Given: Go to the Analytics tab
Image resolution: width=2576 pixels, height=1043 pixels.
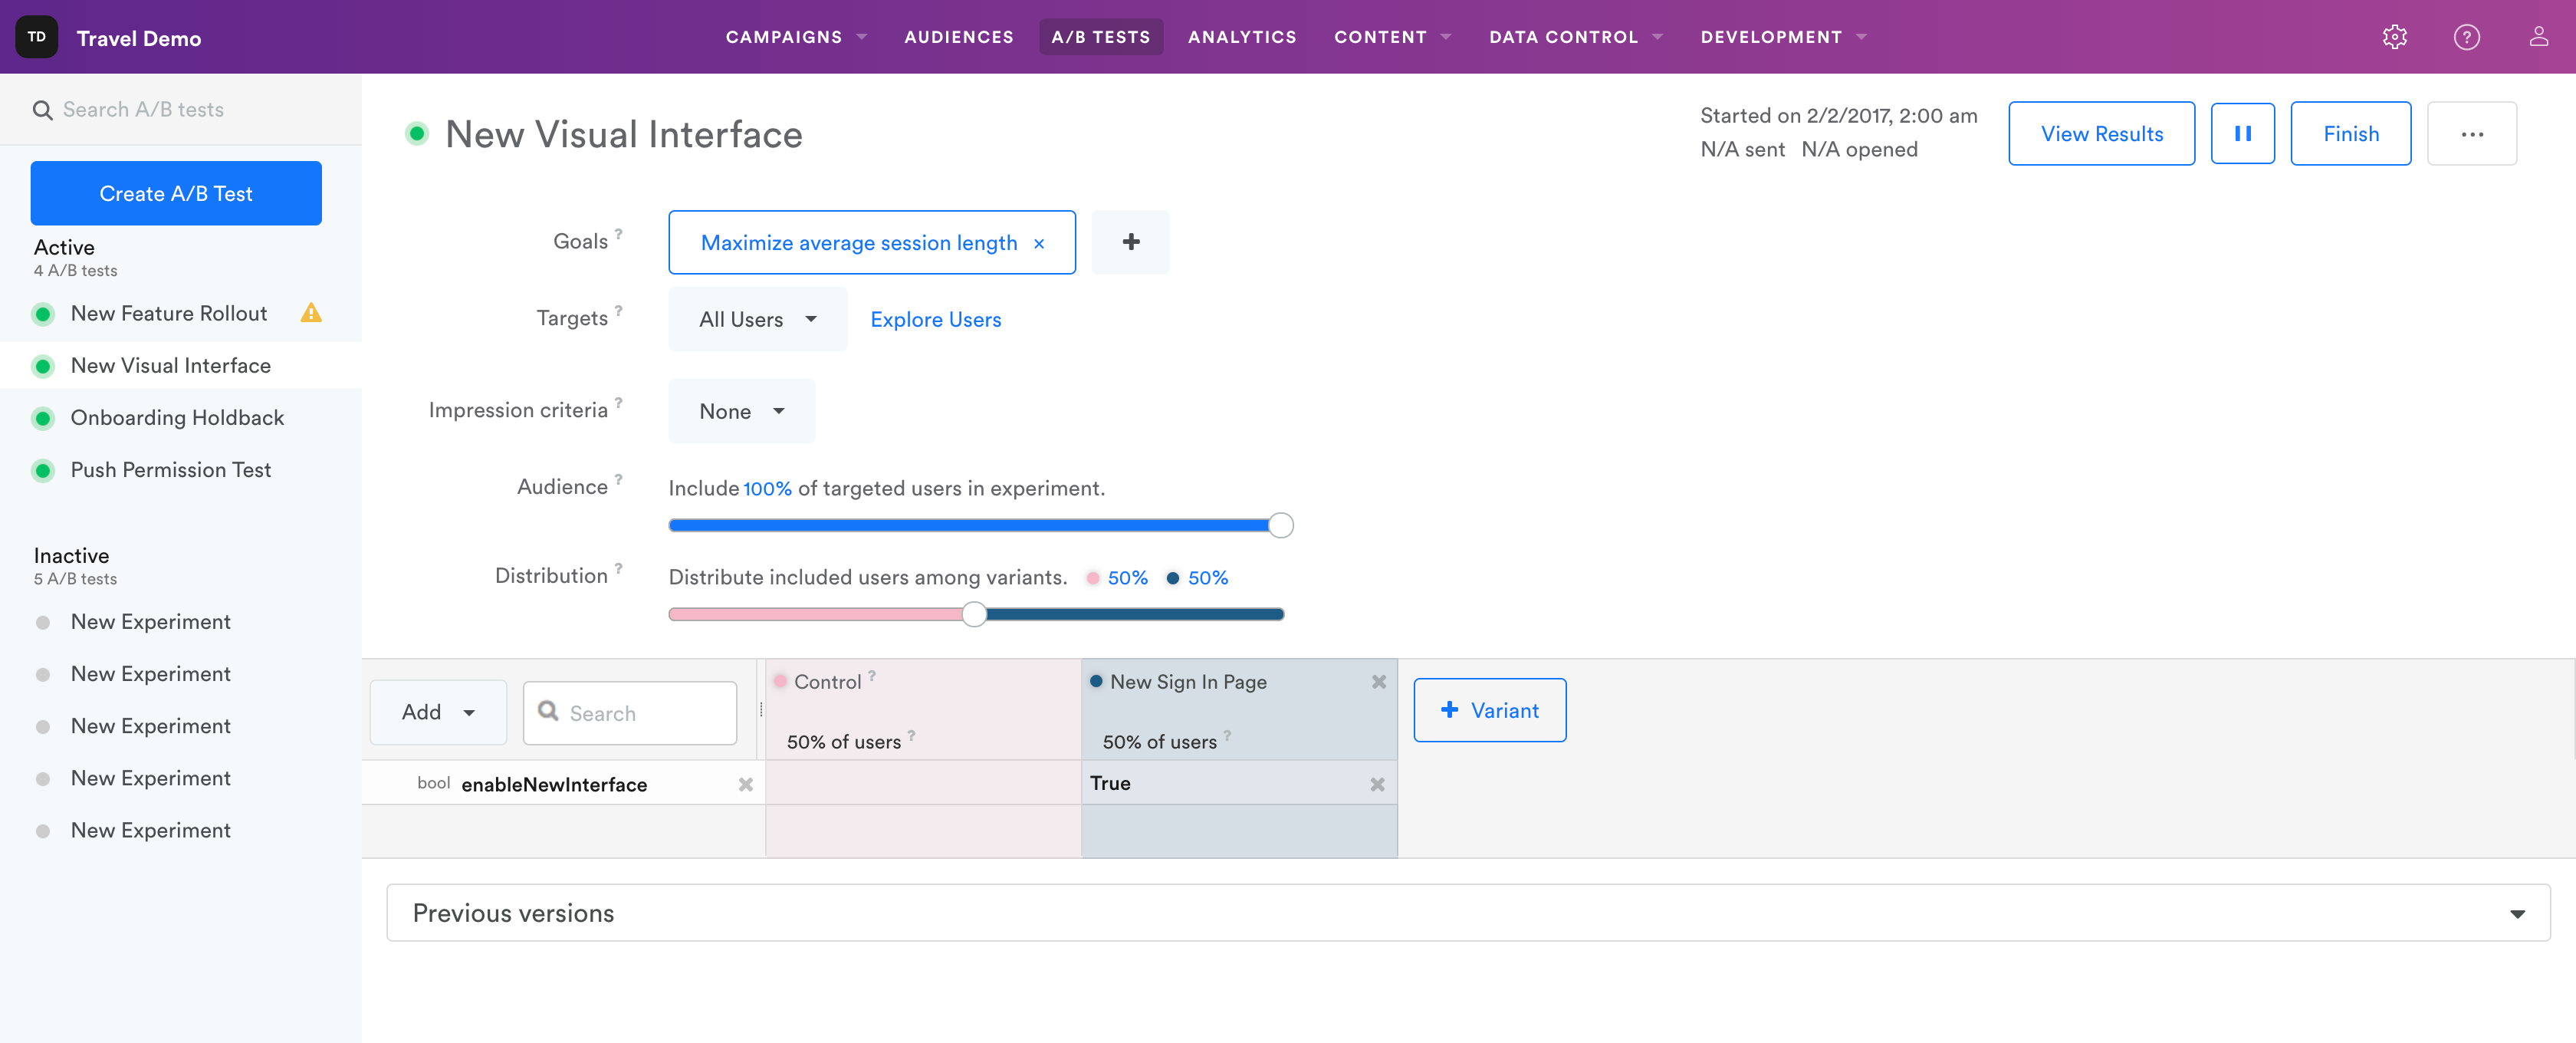Looking at the screenshot, I should click(x=1241, y=37).
